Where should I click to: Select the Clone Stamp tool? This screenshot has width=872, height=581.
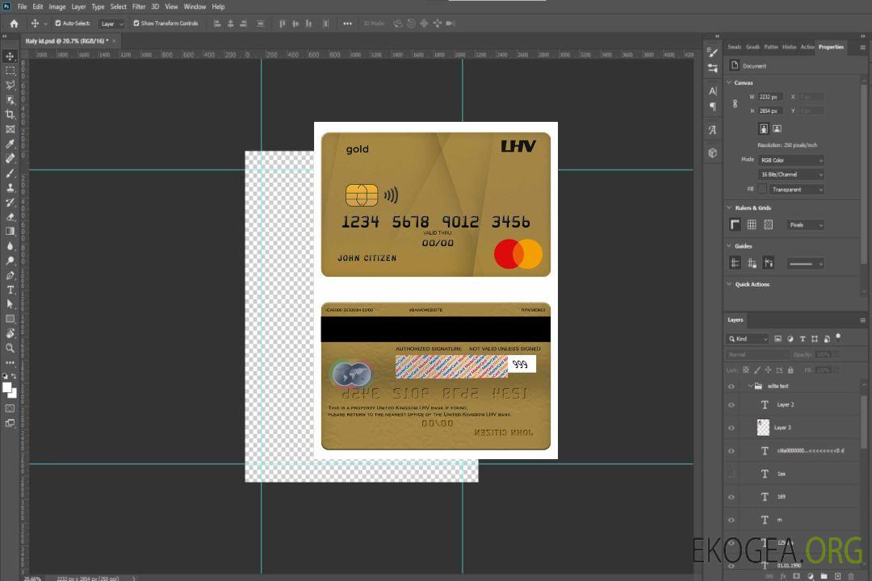coord(10,187)
